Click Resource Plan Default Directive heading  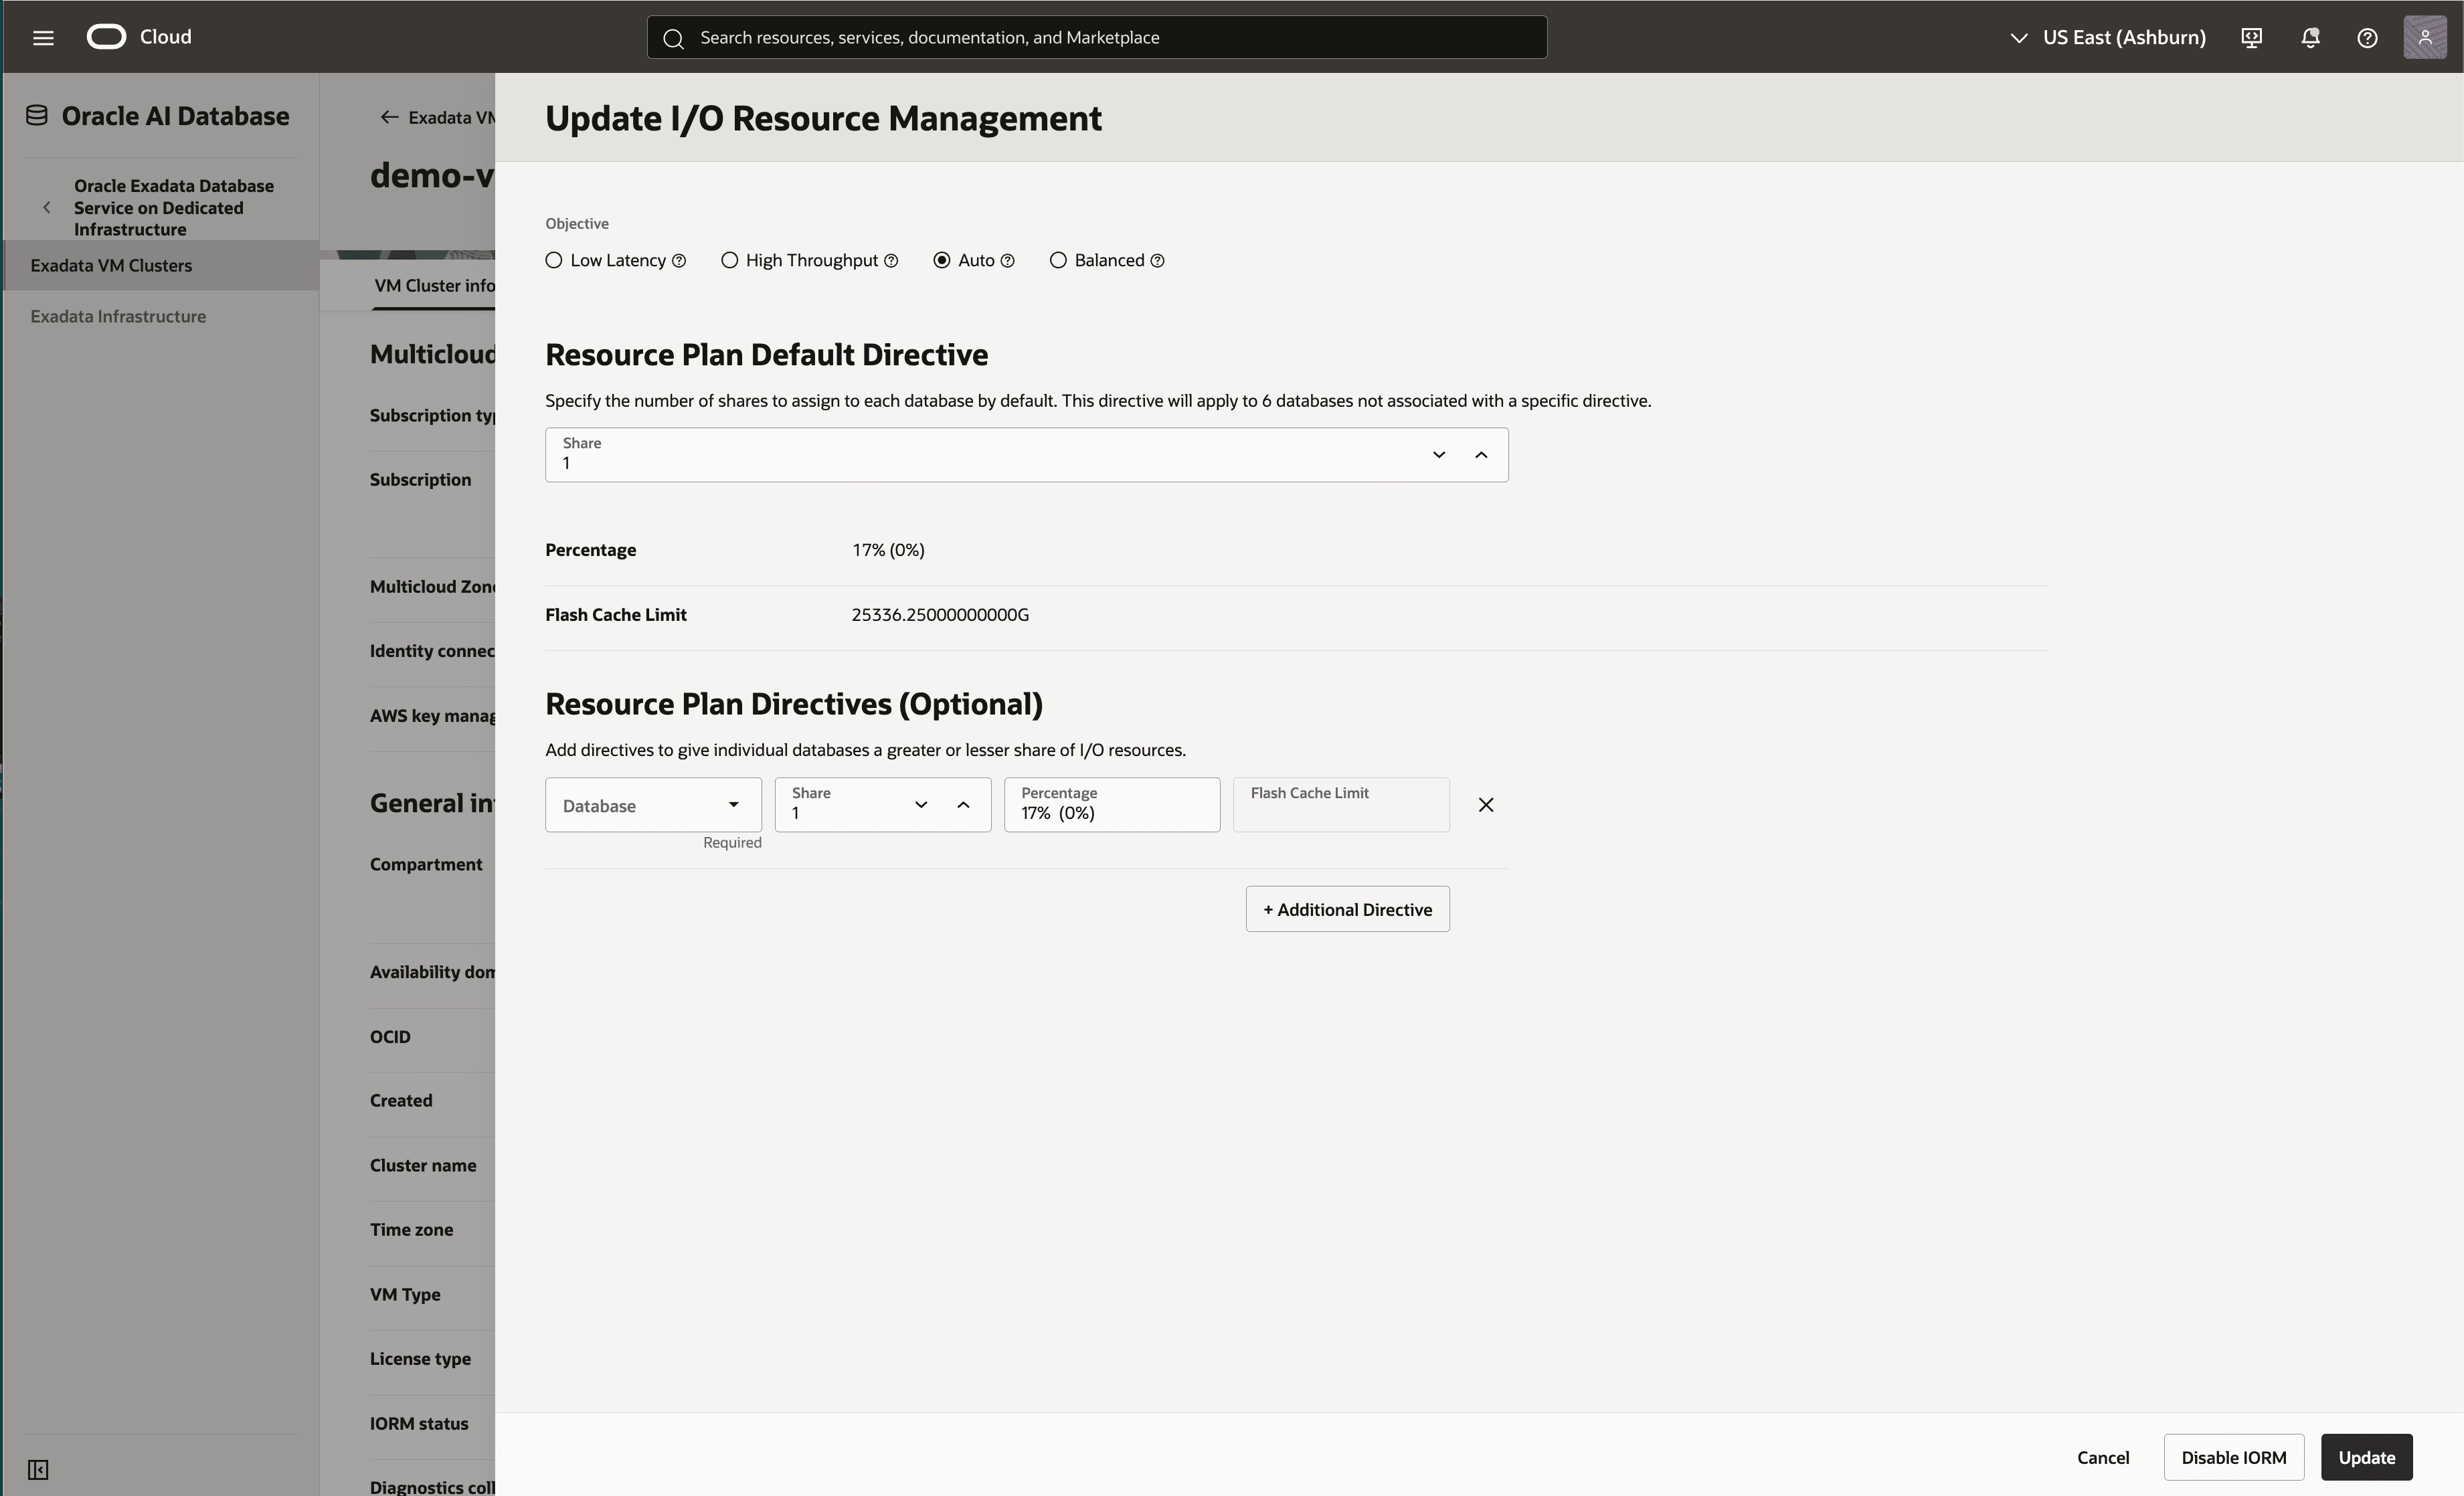click(766, 355)
